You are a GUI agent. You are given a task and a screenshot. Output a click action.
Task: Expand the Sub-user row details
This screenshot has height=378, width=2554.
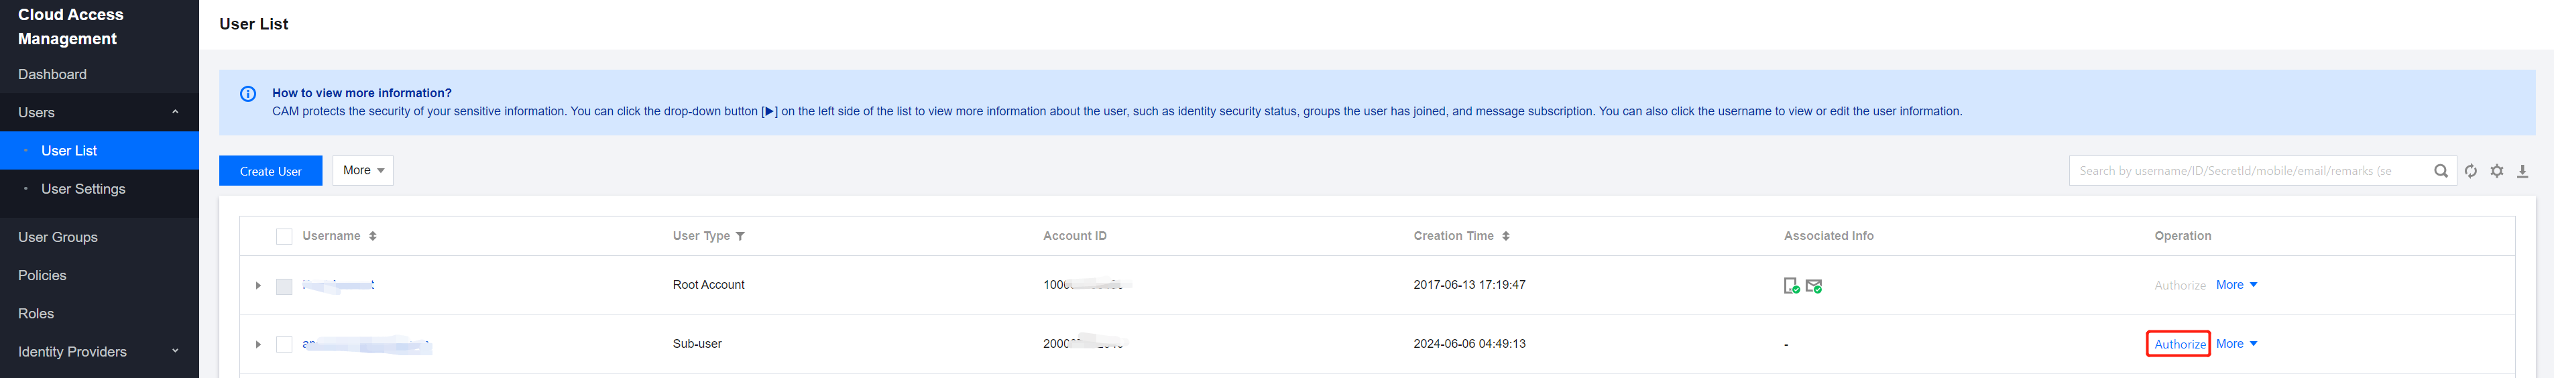pyautogui.click(x=257, y=344)
